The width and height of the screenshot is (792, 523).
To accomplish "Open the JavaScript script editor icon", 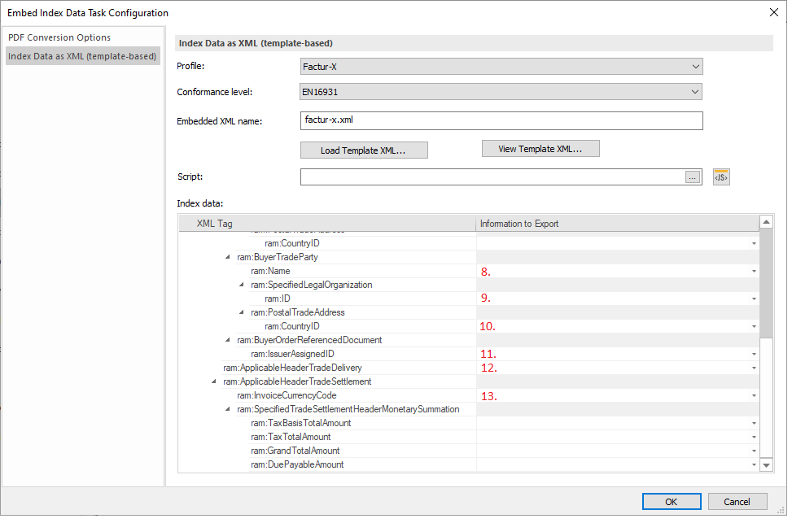I will tap(721, 177).
